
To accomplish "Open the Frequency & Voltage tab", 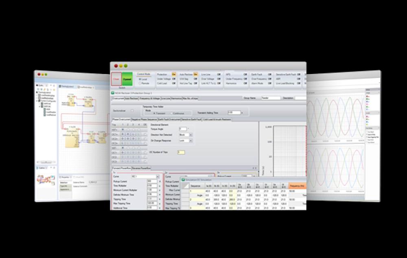I will click(150, 98).
